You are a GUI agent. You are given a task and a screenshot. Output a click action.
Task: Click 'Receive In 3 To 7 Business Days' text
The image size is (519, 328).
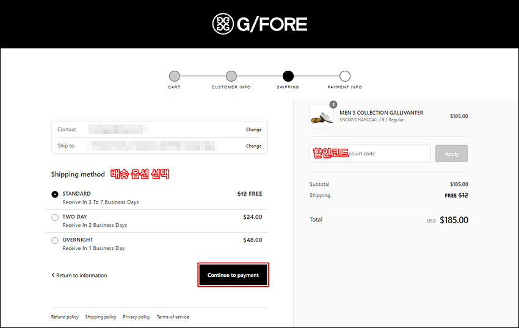click(101, 202)
